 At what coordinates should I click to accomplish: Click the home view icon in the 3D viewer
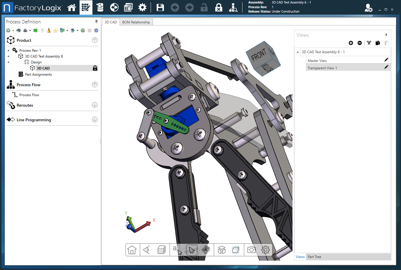(132, 250)
